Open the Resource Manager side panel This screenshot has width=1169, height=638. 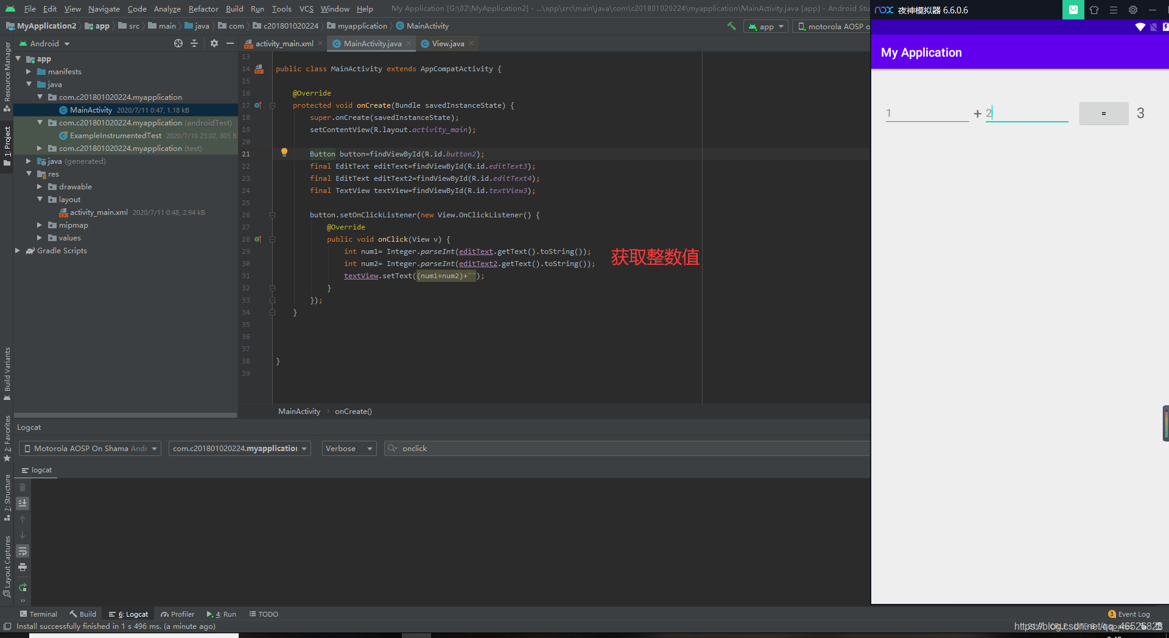tap(7, 77)
